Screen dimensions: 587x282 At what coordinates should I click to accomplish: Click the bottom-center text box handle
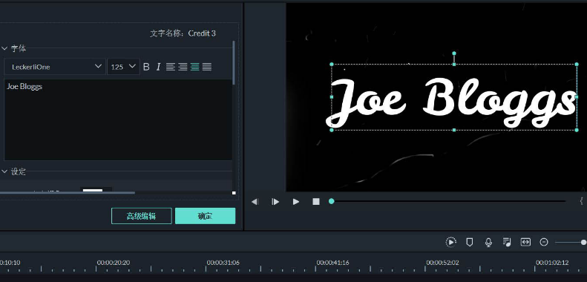[454, 130]
